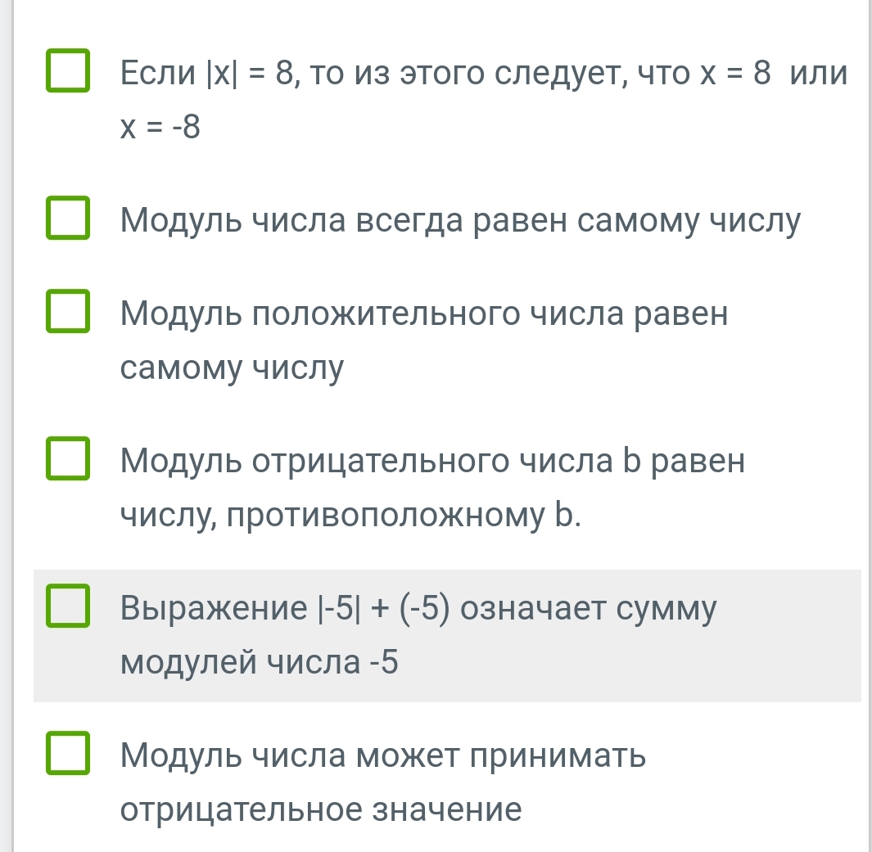
Task: Click the line "отрицательное значение"
Action: [x=320, y=809]
